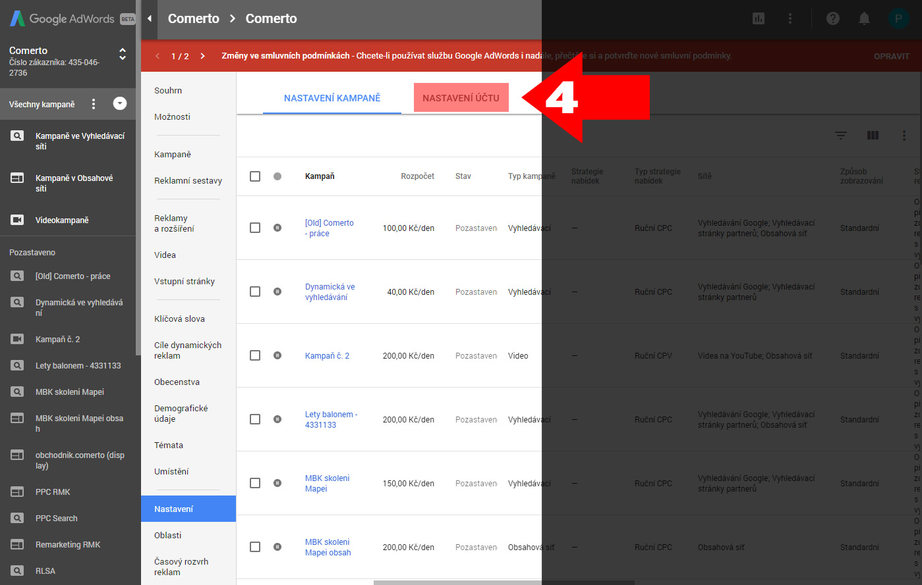Click search icon next to PPC Search
This screenshot has width=922, height=585.
coord(18,519)
